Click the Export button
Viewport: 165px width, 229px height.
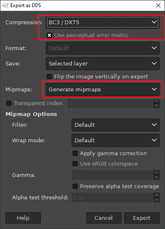pyautogui.click(x=142, y=218)
